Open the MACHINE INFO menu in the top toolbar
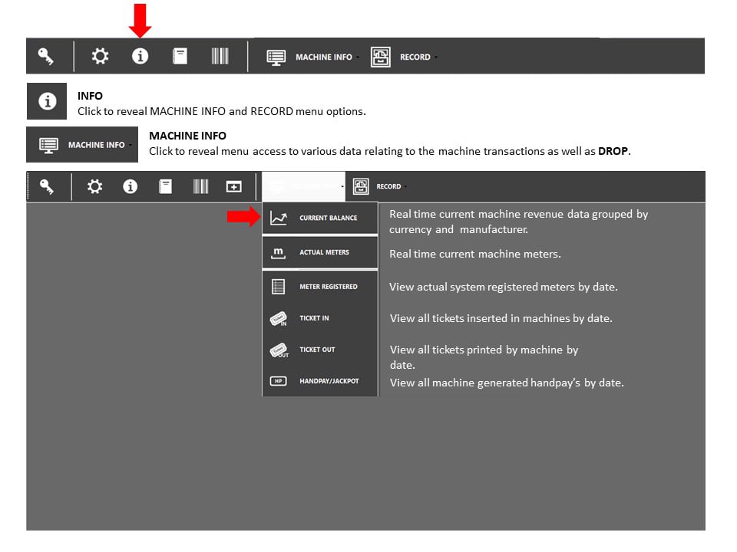 (x=324, y=58)
